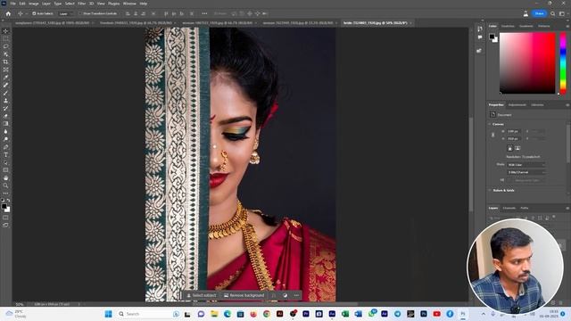This screenshot has width=571, height=321.
Task: Click the Remove background button
Action: coord(244,295)
